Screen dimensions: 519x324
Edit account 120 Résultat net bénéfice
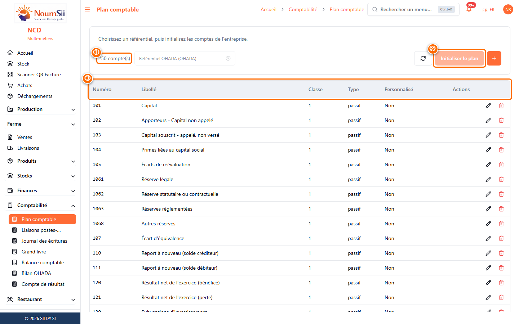pos(488,283)
